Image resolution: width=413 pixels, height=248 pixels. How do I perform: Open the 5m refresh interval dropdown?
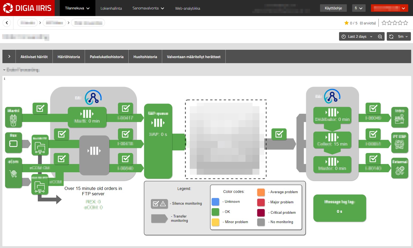pos(403,36)
